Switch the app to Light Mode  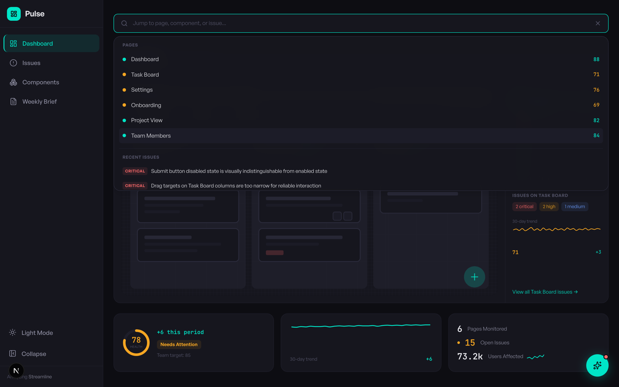tap(37, 332)
